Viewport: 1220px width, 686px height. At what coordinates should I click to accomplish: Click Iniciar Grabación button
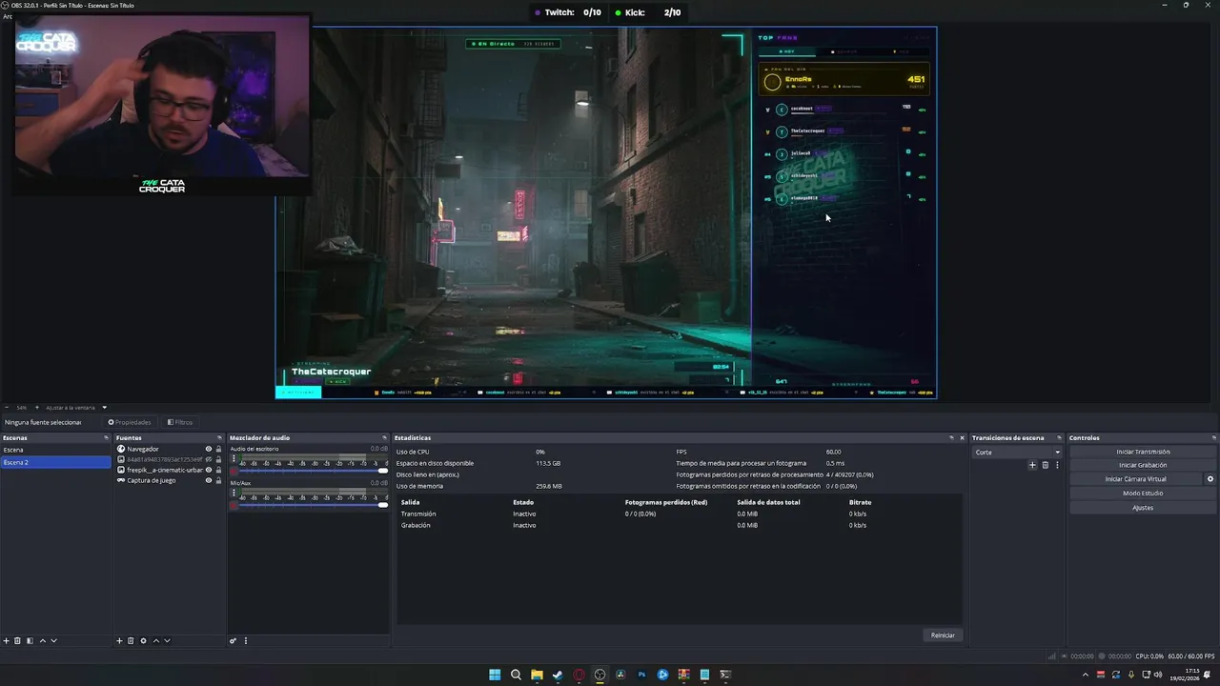click(x=1143, y=465)
